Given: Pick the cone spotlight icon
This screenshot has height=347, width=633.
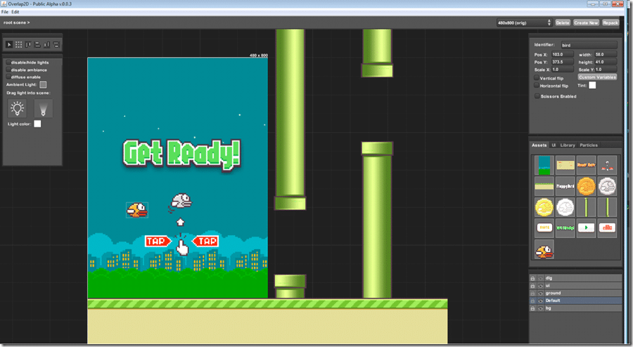Looking at the screenshot, I should [43, 108].
